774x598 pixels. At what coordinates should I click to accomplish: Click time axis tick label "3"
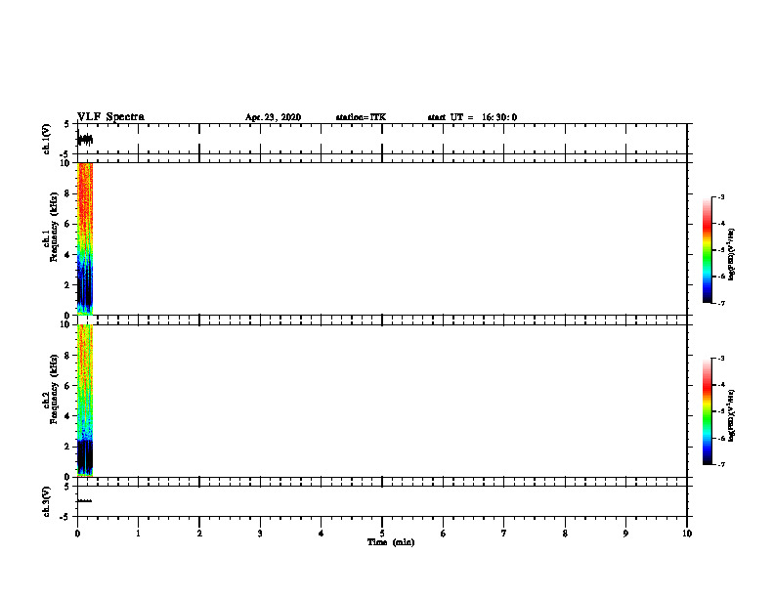[x=260, y=534]
